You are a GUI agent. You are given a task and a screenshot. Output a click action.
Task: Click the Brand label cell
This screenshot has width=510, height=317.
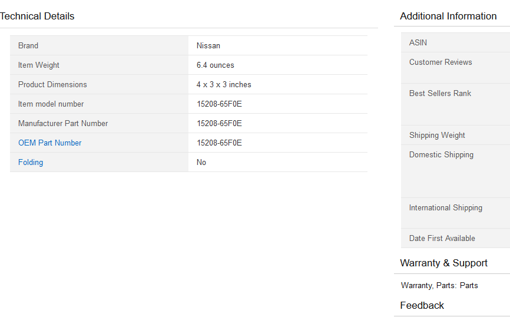coord(28,45)
